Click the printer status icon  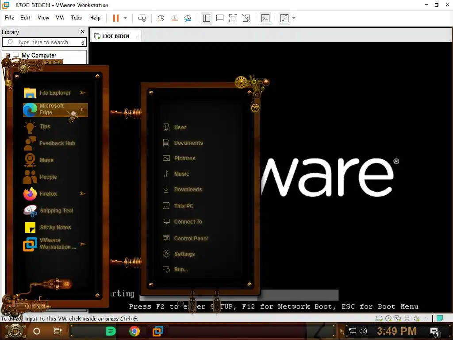point(407,319)
